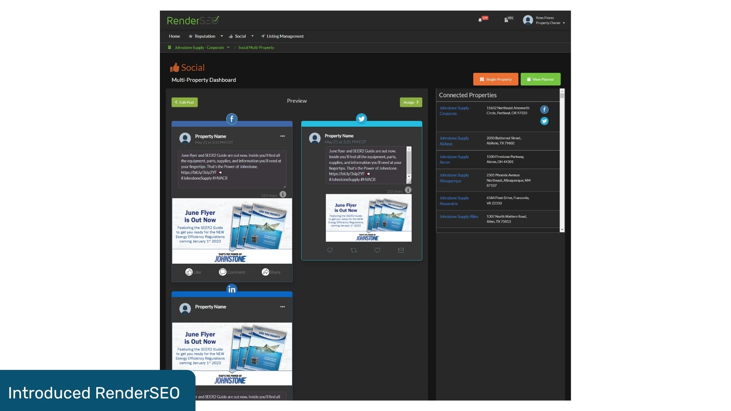Viewport: 731px width, 411px height.
Task: Open the Social Multi-Property breadcrumb link
Action: (256, 48)
